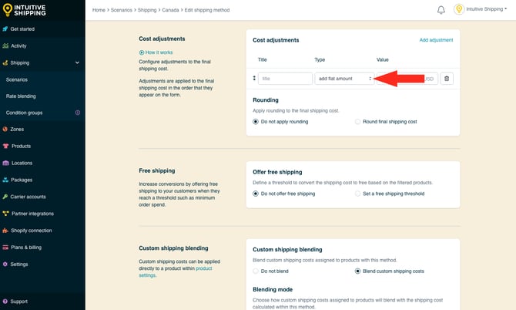Select Round final shipping cost
The image size is (516, 310).
pos(357,122)
